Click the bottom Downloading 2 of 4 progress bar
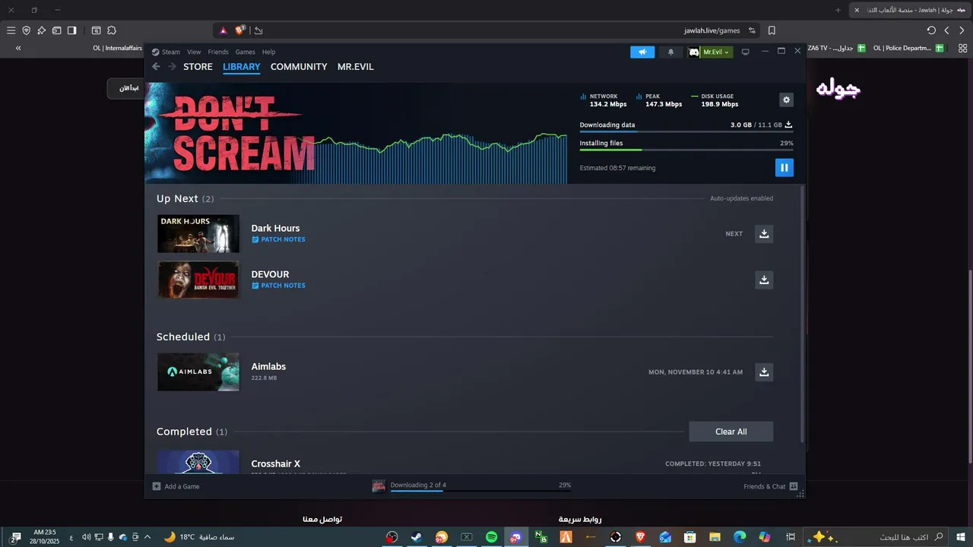 point(480,491)
